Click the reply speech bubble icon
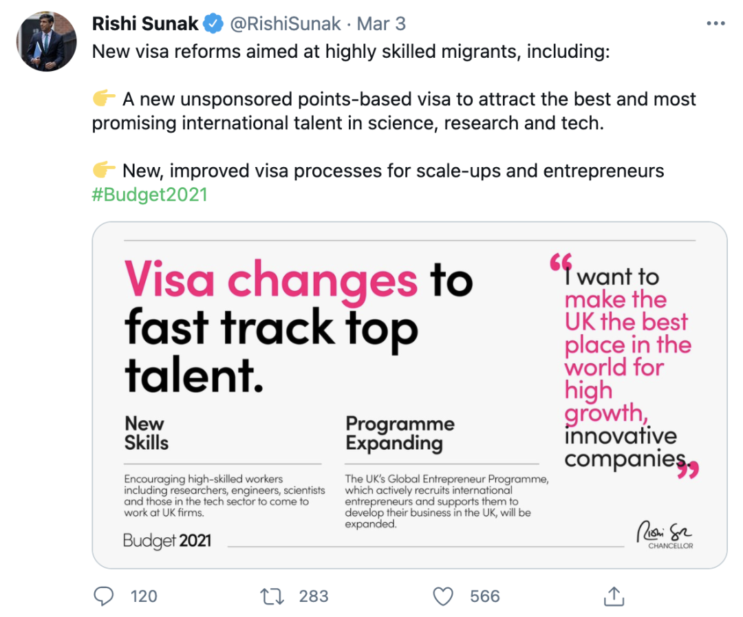Viewport: 743px width, 617px height. pyautogui.click(x=103, y=596)
